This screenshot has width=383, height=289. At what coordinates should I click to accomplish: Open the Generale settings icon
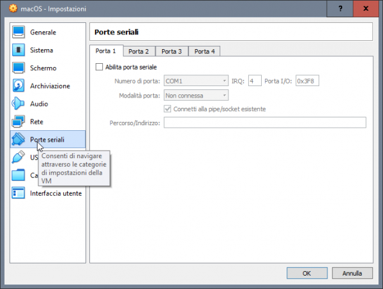point(19,33)
